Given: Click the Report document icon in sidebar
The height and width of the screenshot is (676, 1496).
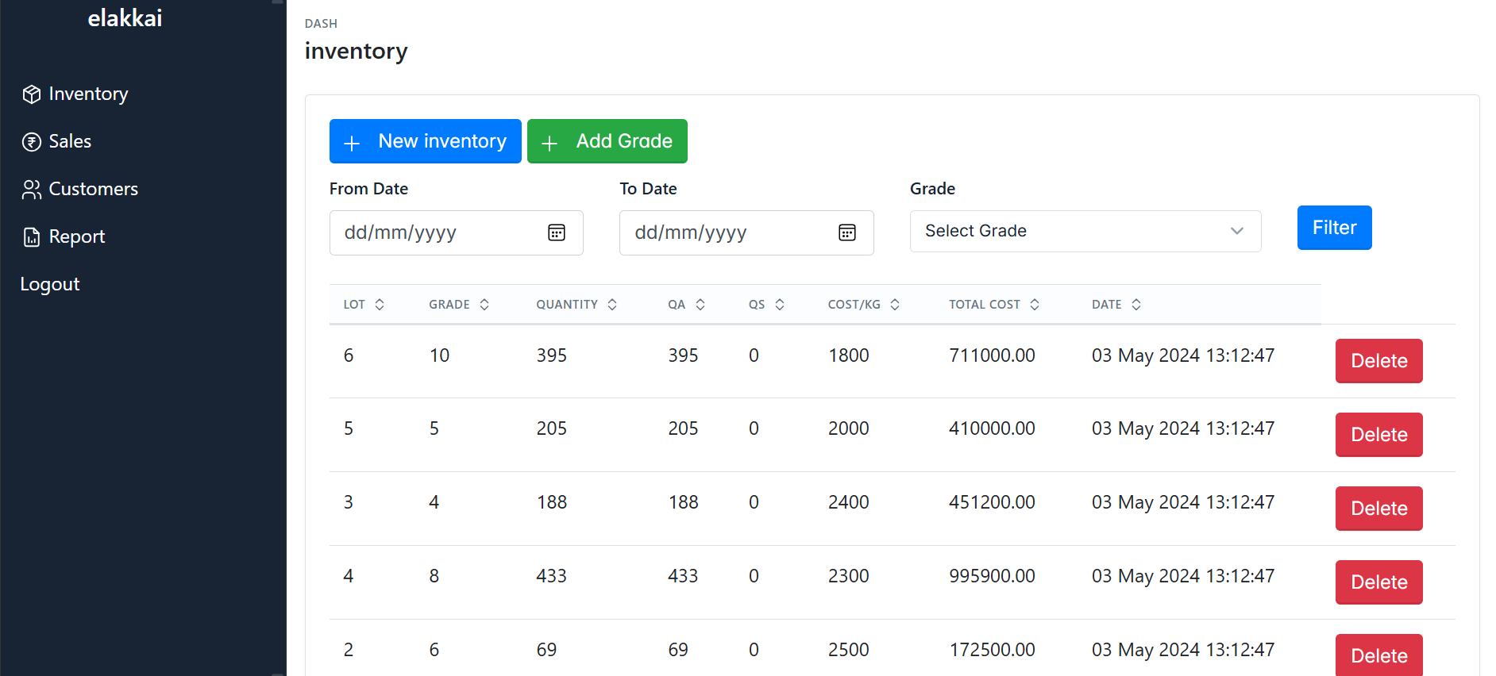Looking at the screenshot, I should 32,237.
